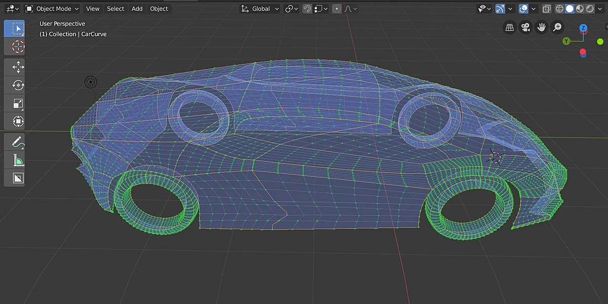This screenshot has height=304, width=608.
Task: Enable X-Ray toggle
Action: (546, 9)
